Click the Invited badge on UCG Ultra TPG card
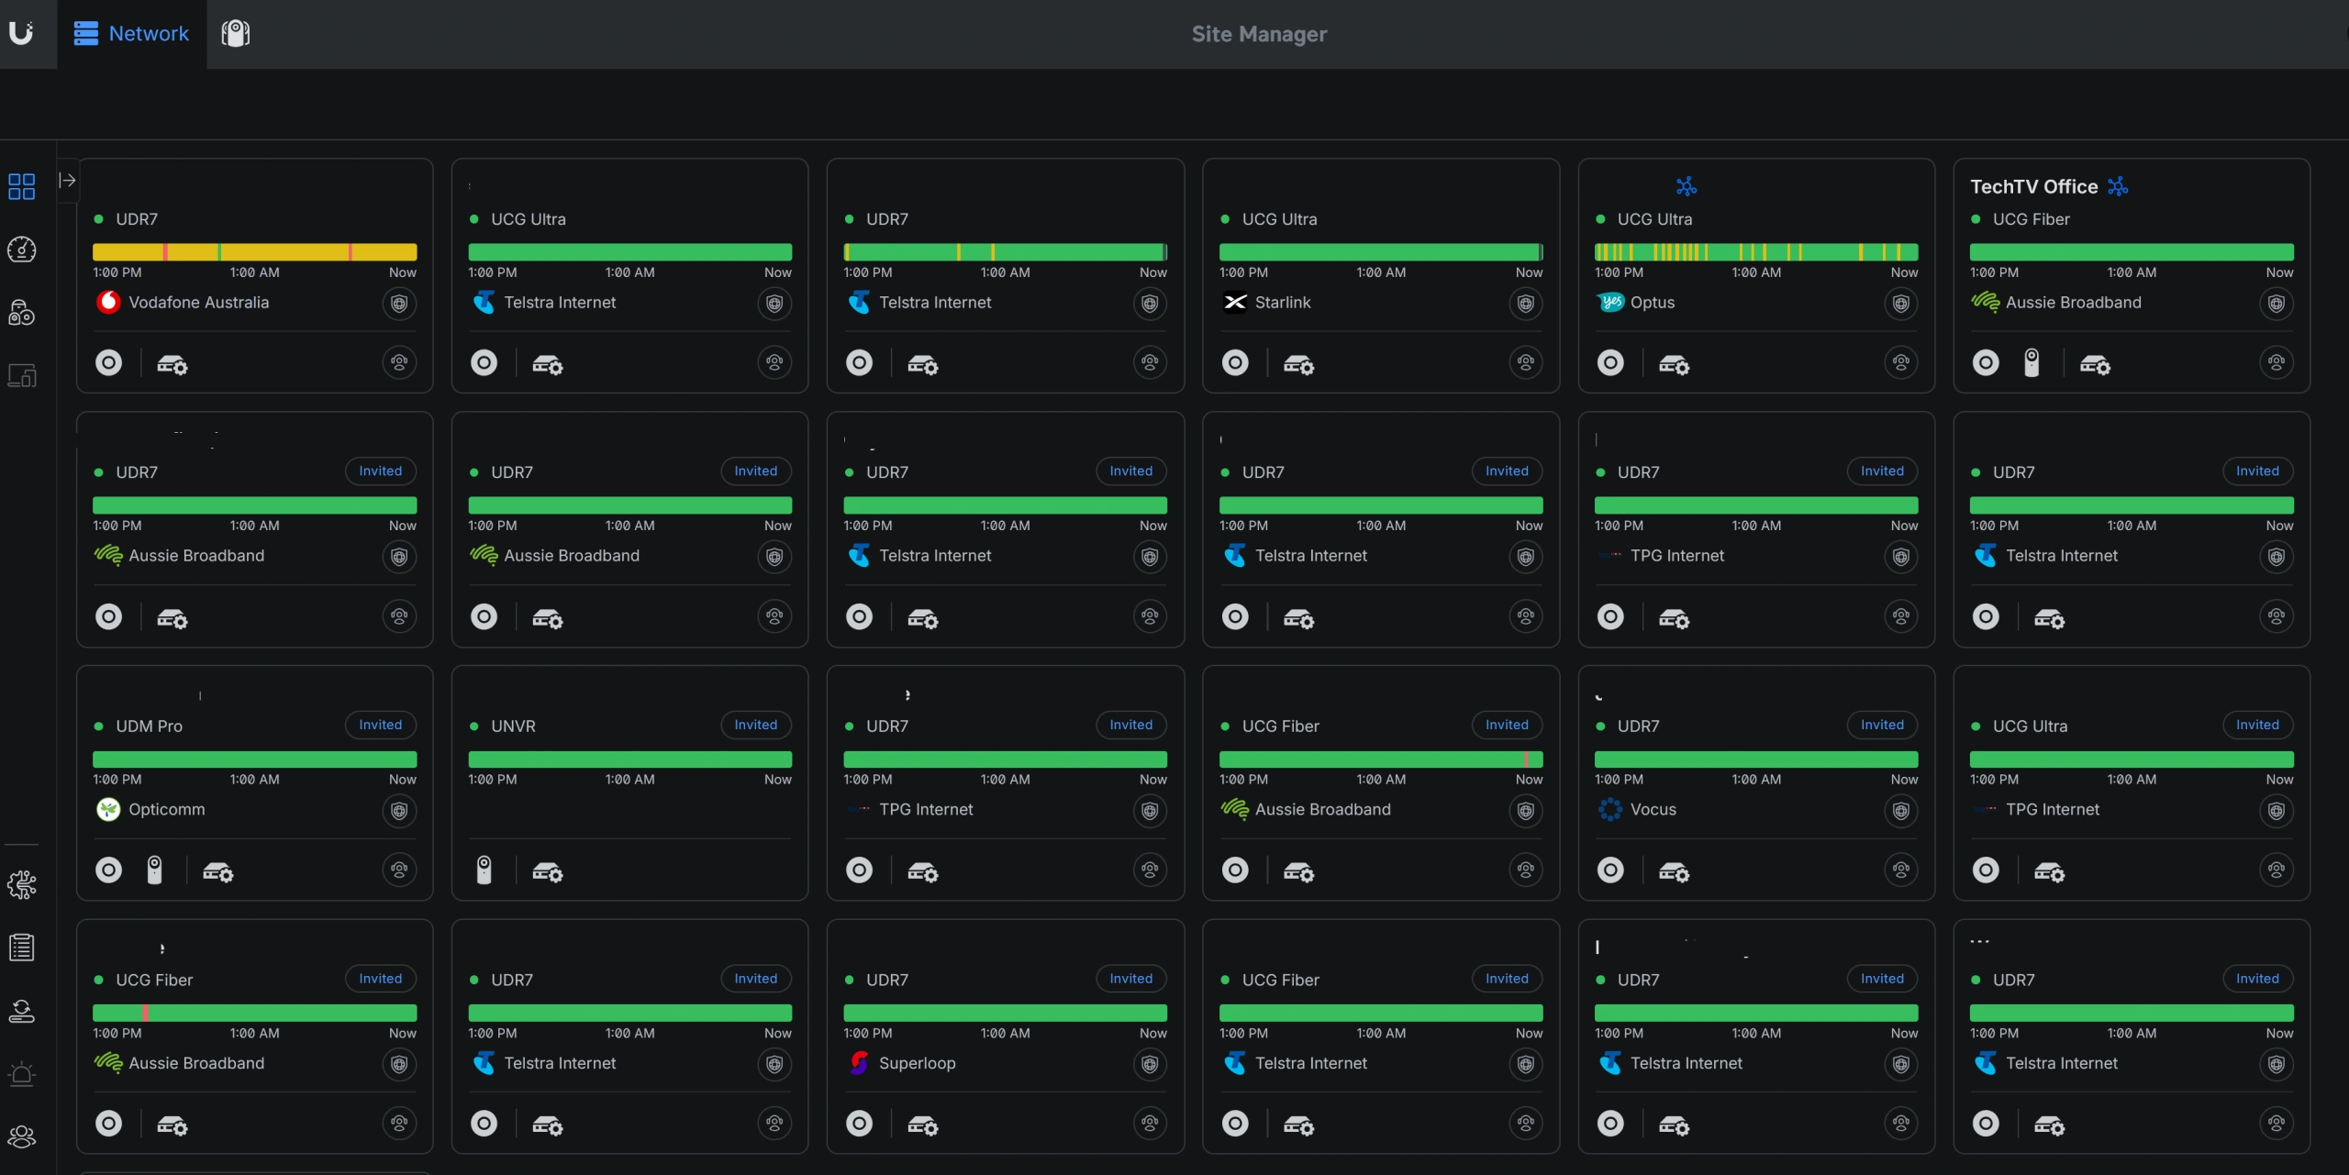Viewport: 2349px width, 1175px height. coord(2257,725)
